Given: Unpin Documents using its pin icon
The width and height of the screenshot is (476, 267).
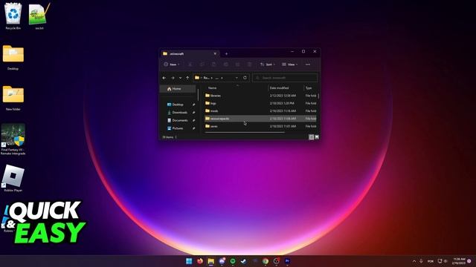Looking at the screenshot, I should pyautogui.click(x=193, y=120).
